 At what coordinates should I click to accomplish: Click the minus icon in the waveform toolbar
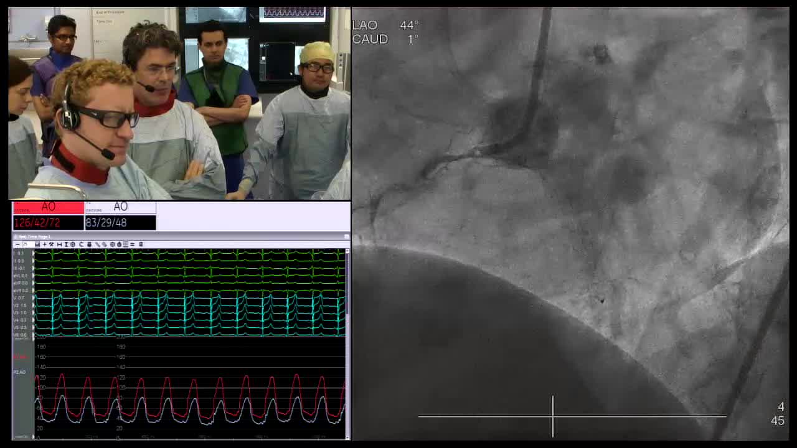click(x=17, y=245)
